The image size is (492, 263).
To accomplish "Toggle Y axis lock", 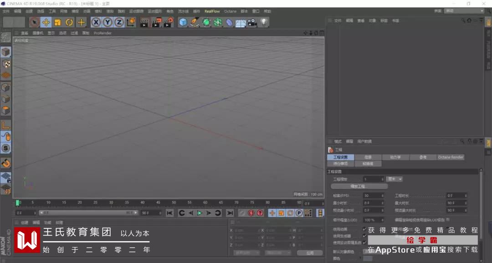I will [x=108, y=22].
